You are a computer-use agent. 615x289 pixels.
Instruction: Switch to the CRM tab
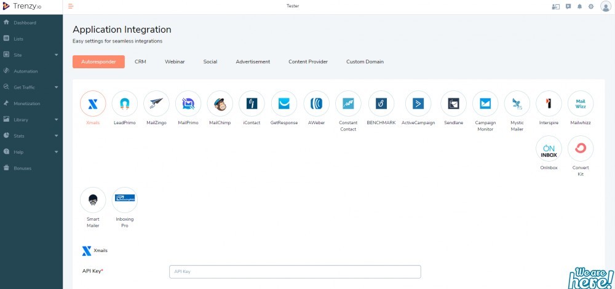(140, 62)
